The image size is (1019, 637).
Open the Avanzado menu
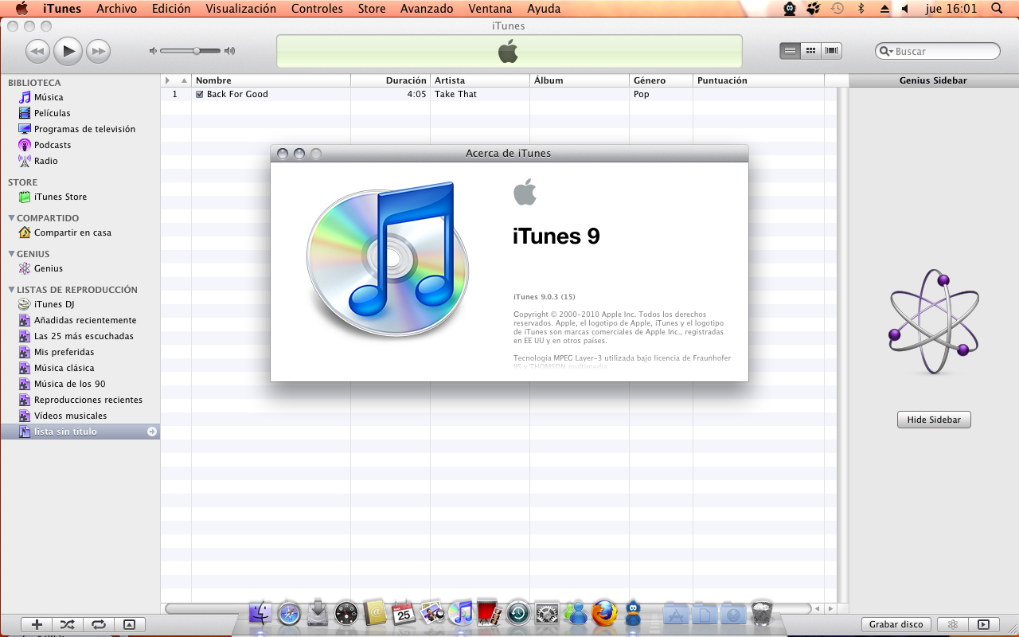pyautogui.click(x=427, y=9)
